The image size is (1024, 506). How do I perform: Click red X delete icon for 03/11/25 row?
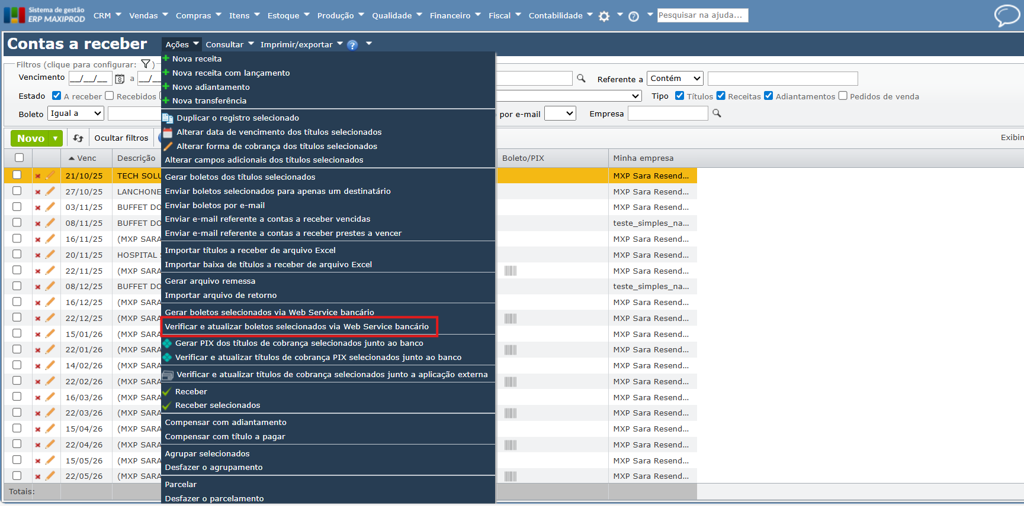coord(38,207)
